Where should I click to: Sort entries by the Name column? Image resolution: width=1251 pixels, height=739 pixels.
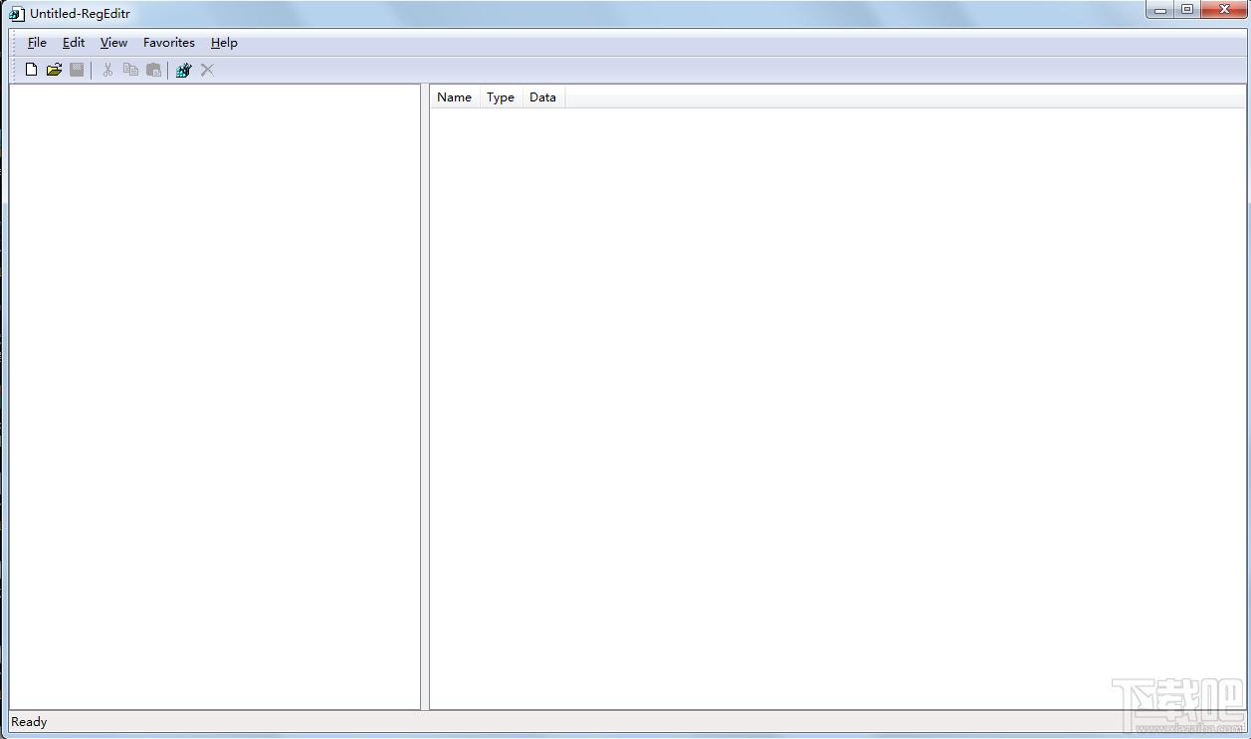click(454, 96)
